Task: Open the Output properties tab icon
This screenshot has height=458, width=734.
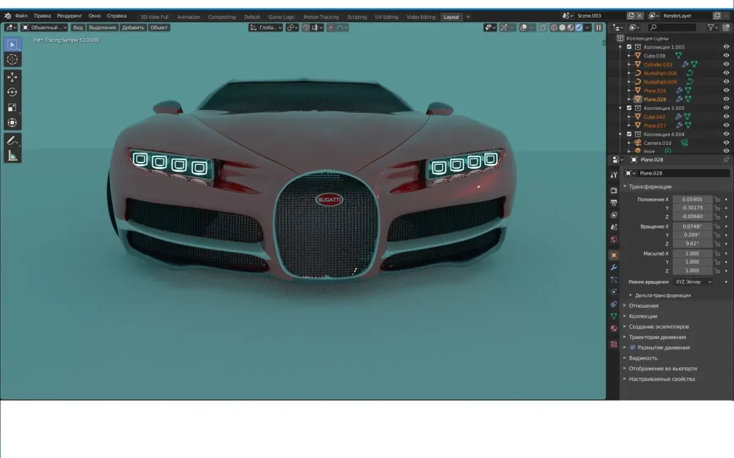Action: coord(614,202)
